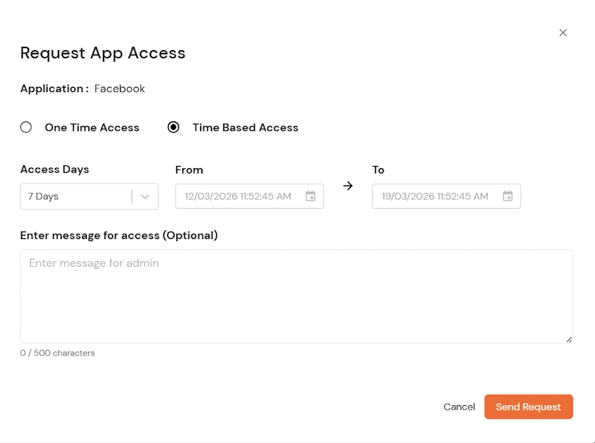Click the resize grip of the message textarea
This screenshot has width=595, height=443.
[x=569, y=339]
